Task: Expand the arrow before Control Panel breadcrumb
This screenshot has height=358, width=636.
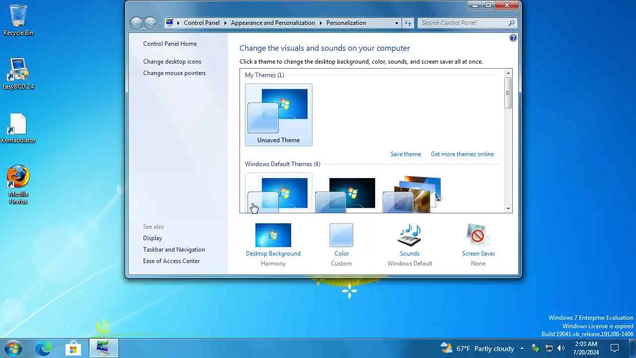Action: click(x=178, y=23)
